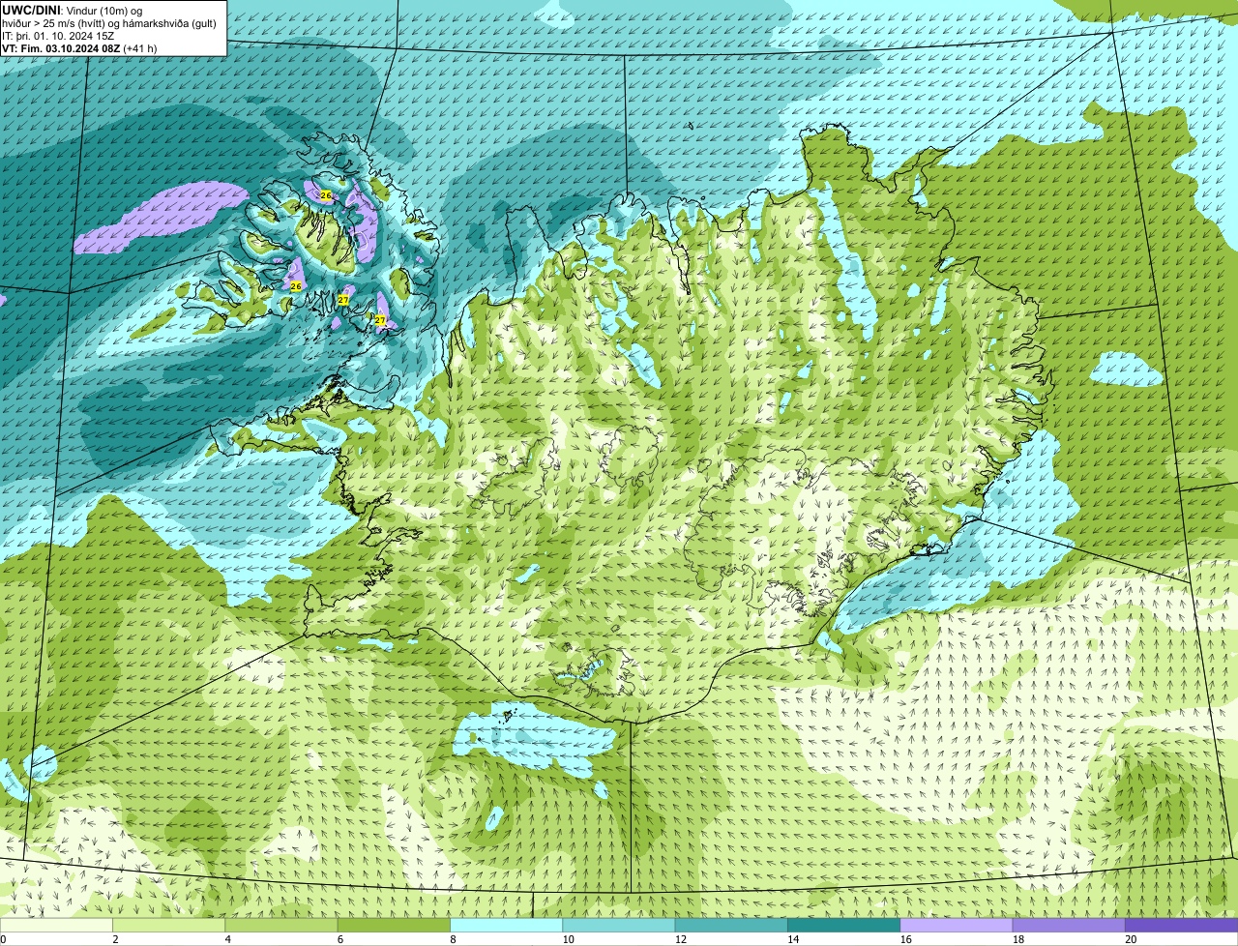
Task: Click the 4–6 m/s green legend swatch
Action: pos(281,926)
